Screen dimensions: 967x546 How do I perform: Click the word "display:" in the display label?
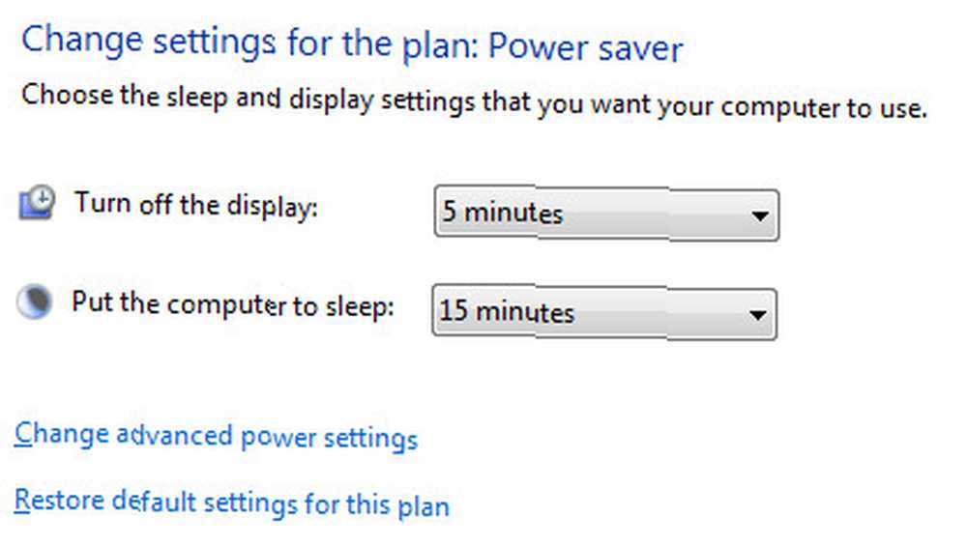pyautogui.click(x=272, y=208)
